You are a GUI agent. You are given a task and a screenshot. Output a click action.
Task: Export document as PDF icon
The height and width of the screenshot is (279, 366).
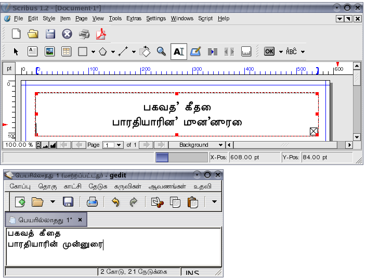[x=100, y=34]
